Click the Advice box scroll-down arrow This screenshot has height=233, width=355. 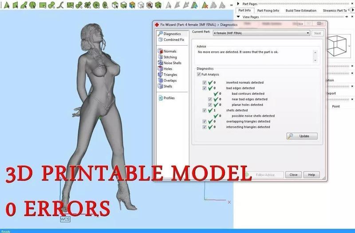pos(315,61)
